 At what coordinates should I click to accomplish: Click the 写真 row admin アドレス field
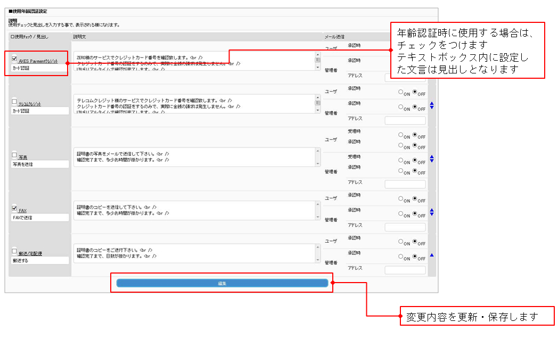[x=405, y=185]
